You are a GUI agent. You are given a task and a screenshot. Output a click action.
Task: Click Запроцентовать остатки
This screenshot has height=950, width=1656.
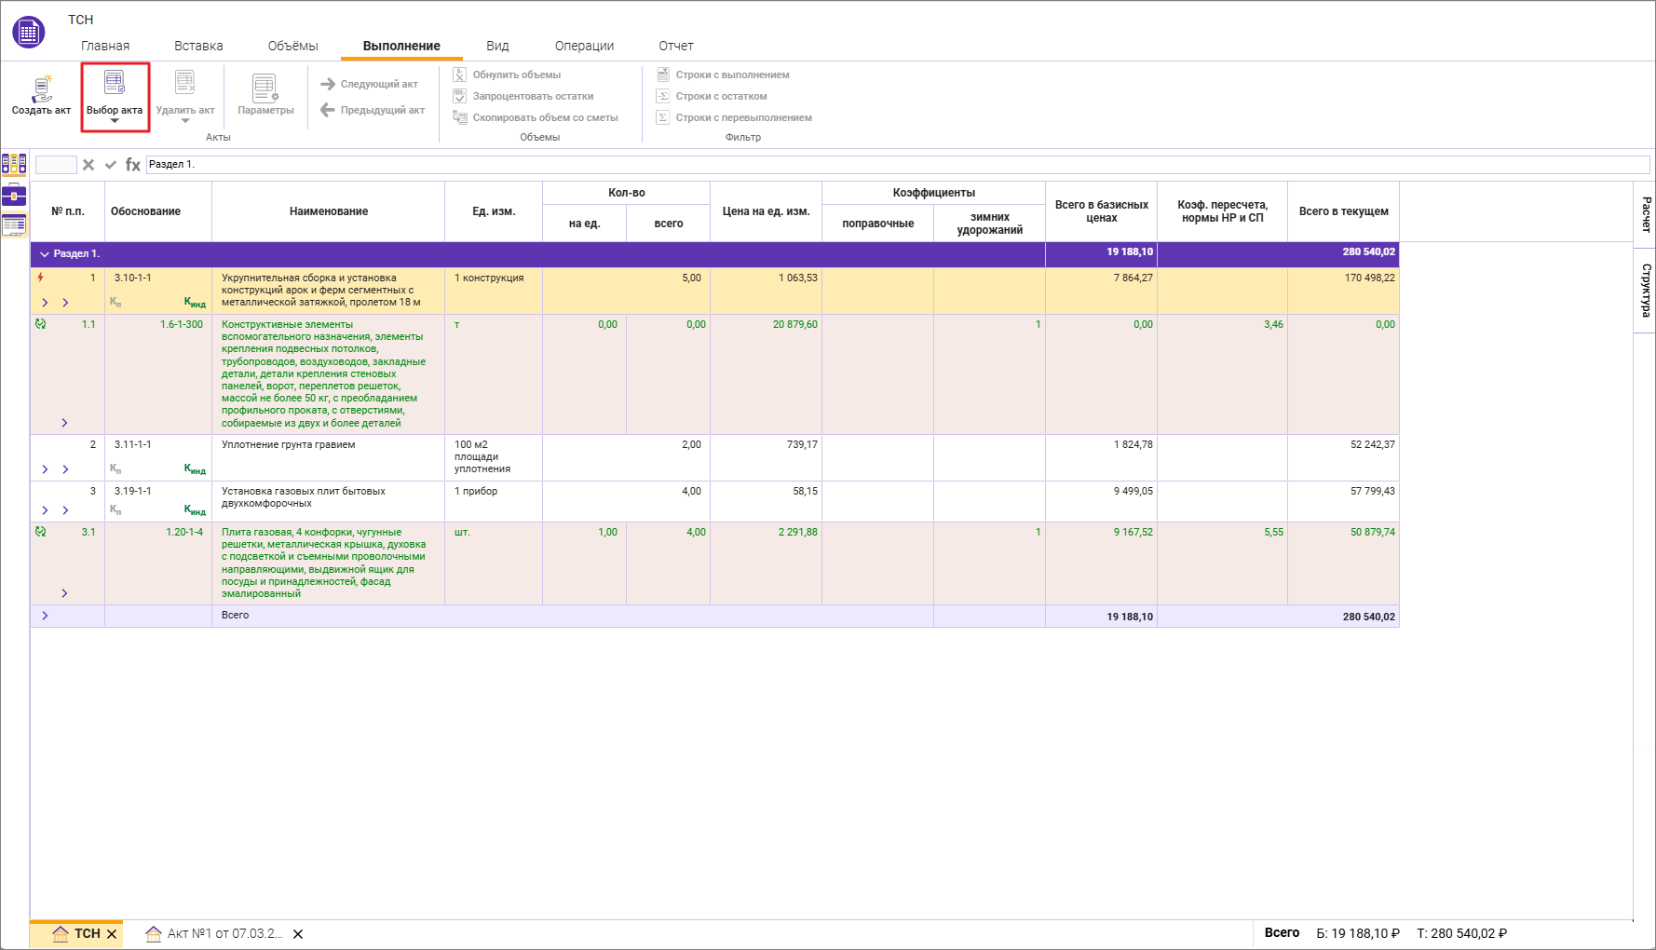pyautogui.click(x=523, y=96)
